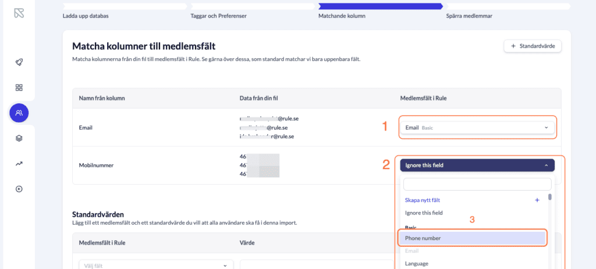Select the members people icon in sidebar

[x=19, y=113]
